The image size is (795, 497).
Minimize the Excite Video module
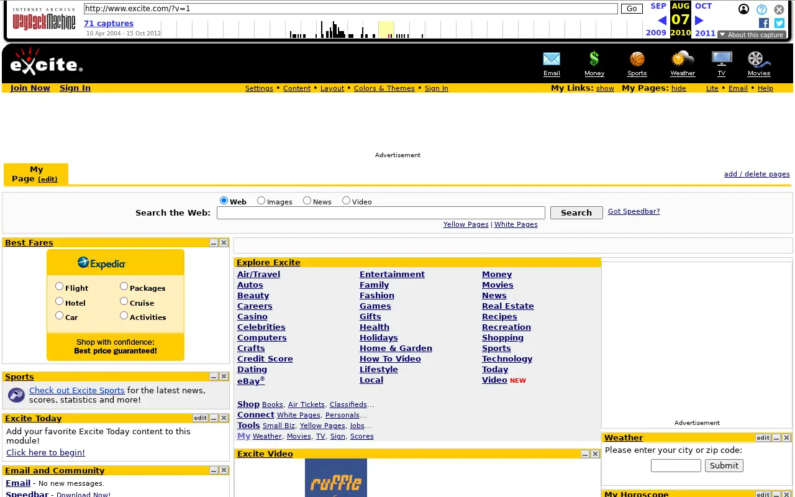(585, 454)
